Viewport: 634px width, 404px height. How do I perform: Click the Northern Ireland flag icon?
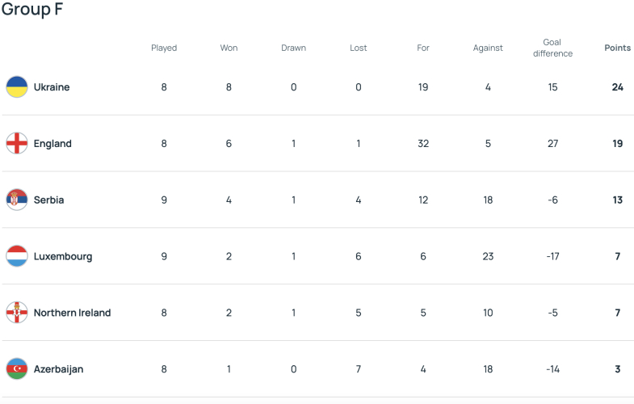[17, 313]
